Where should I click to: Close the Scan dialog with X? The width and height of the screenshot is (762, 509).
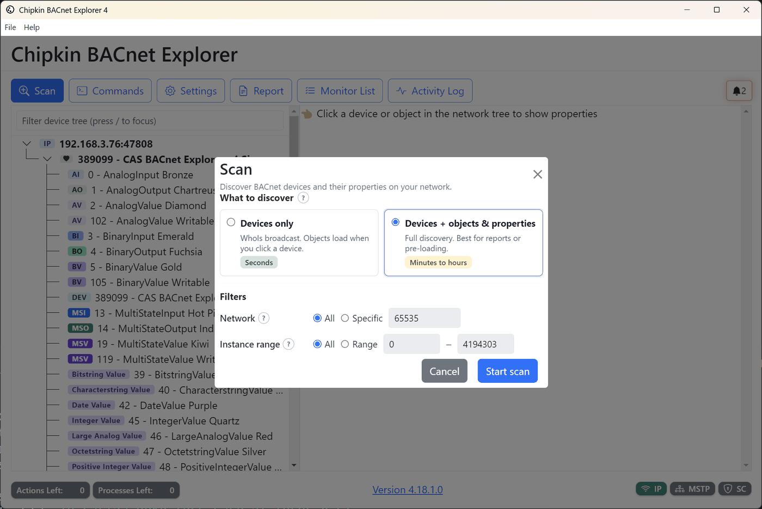point(538,174)
